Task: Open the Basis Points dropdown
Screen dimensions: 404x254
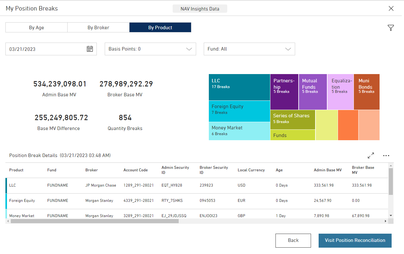Action: (150, 49)
